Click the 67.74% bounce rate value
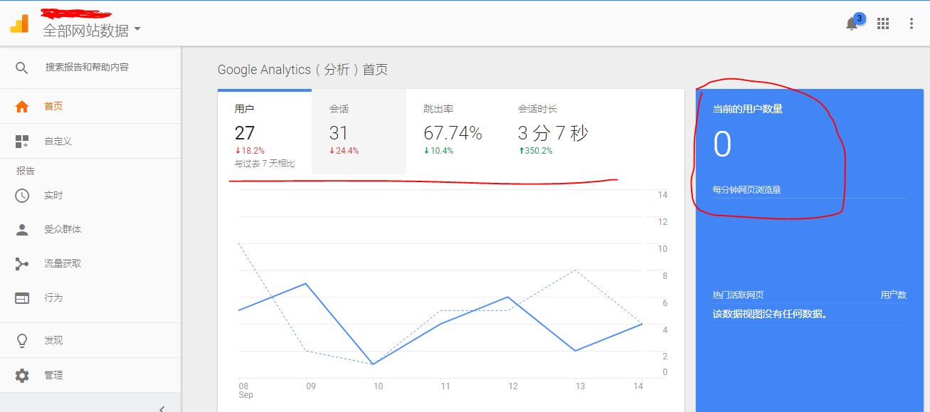930x412 pixels. click(453, 133)
